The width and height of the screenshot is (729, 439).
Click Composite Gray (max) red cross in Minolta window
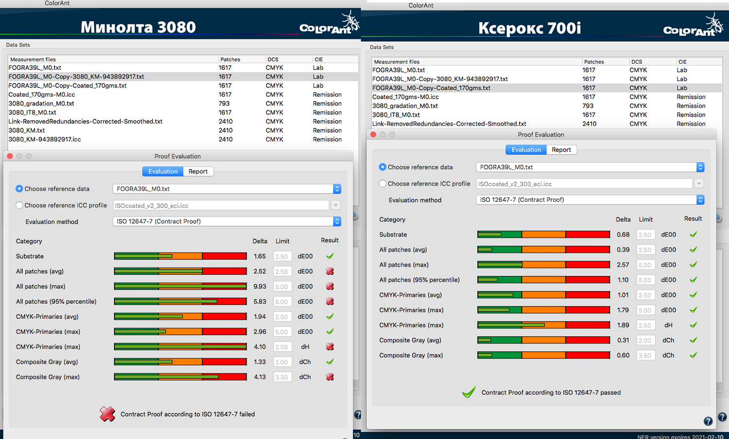330,377
